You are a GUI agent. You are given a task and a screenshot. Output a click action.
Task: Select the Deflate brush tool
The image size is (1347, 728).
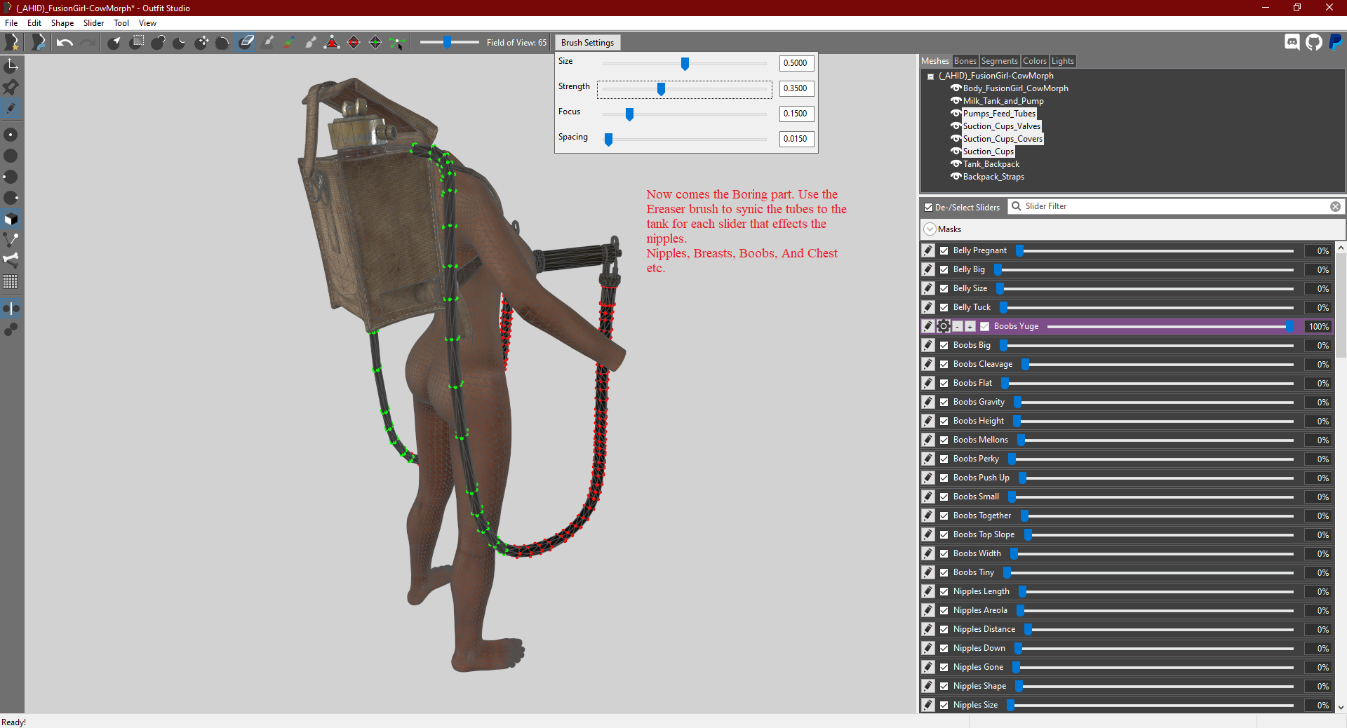180,43
